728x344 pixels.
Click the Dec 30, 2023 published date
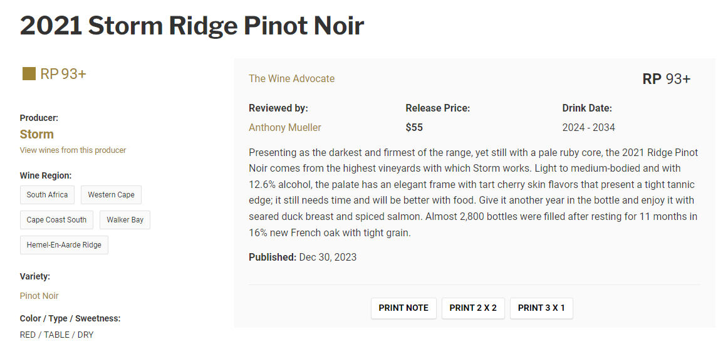(328, 257)
